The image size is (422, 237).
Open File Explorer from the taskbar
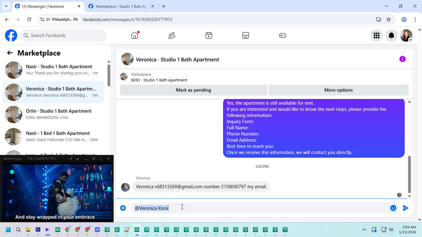[x=28, y=230]
